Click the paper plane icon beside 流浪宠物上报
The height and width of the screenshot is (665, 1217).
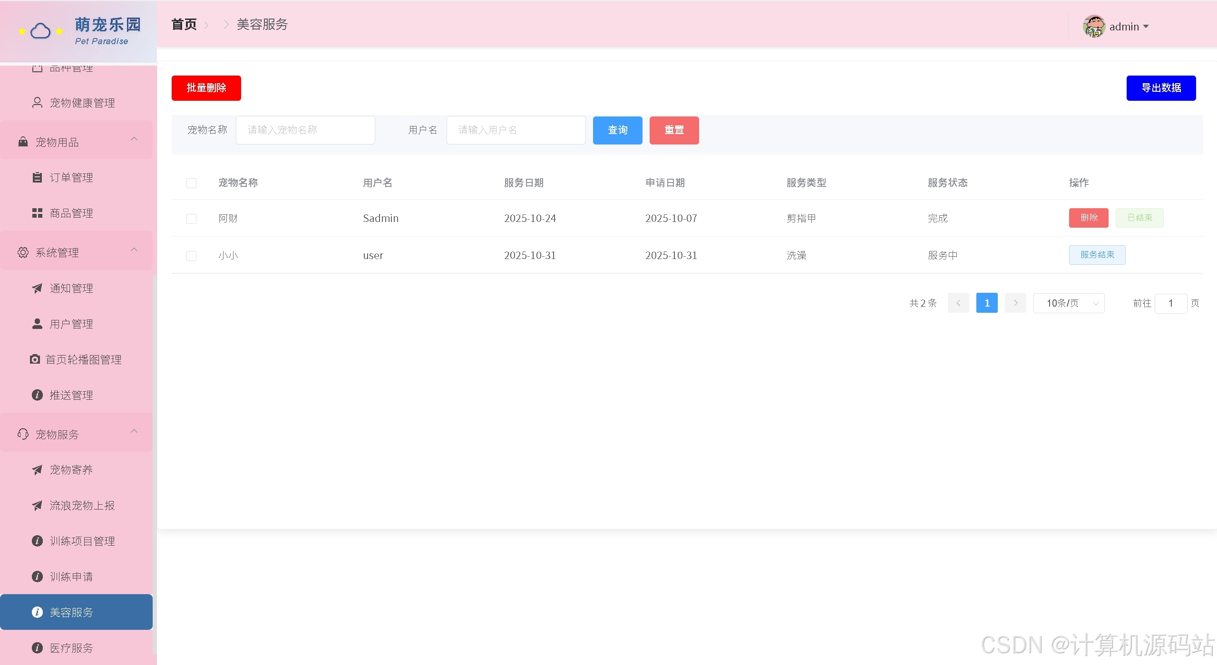(37, 505)
